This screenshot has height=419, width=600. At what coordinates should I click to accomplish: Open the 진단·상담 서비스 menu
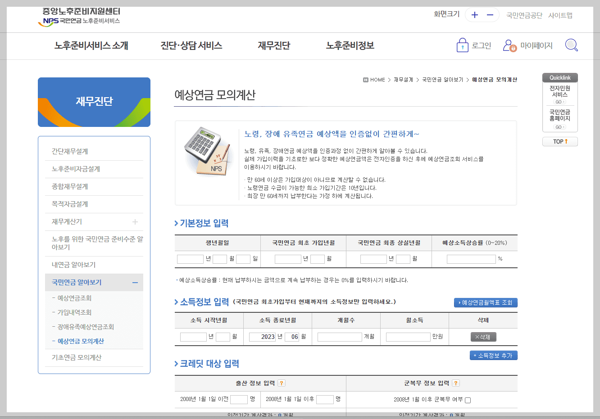191,45
